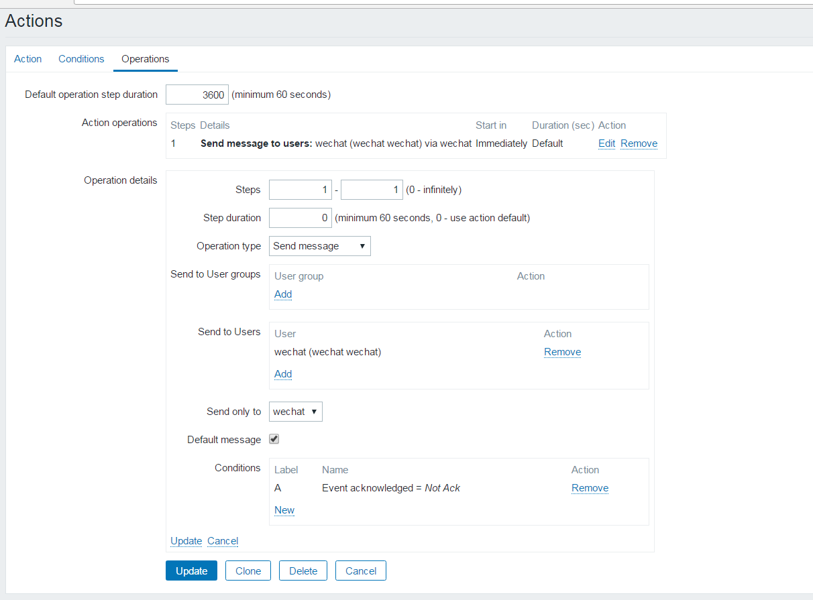The width and height of the screenshot is (813, 600).
Task: Focus the Step duration input
Action: point(300,218)
